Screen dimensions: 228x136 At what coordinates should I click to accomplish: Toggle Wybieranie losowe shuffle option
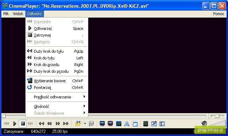pyautogui.click(x=57, y=81)
